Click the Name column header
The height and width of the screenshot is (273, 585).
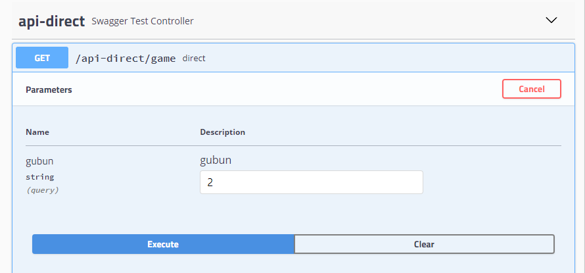click(x=37, y=132)
